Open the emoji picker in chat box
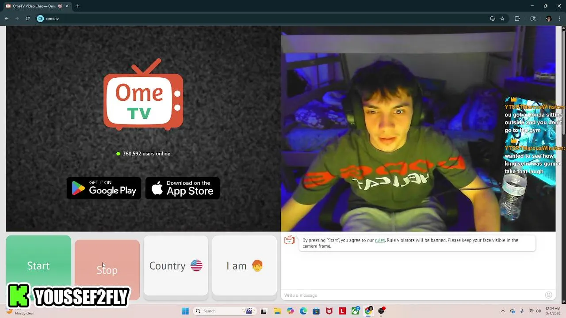The height and width of the screenshot is (318, 566). [x=549, y=295]
